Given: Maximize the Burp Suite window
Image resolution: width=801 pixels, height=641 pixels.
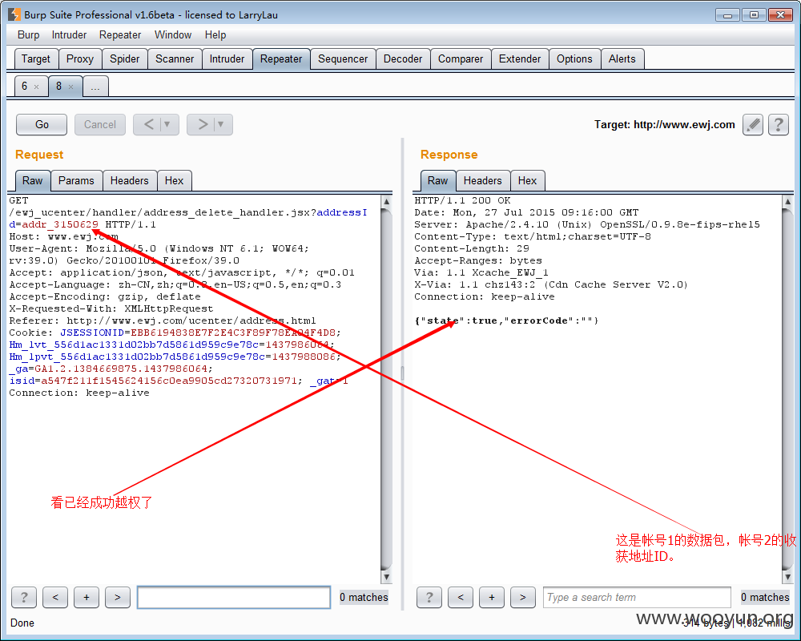Looking at the screenshot, I should pyautogui.click(x=754, y=15).
